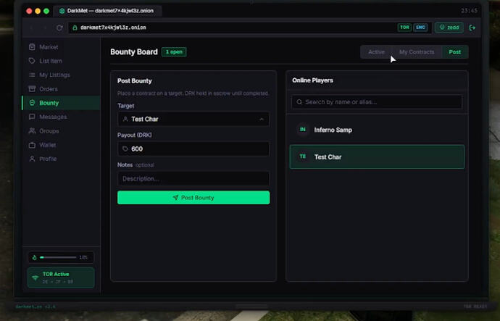This screenshot has height=321, width=500.
Task: Click the Profile person icon
Action: tap(32, 159)
